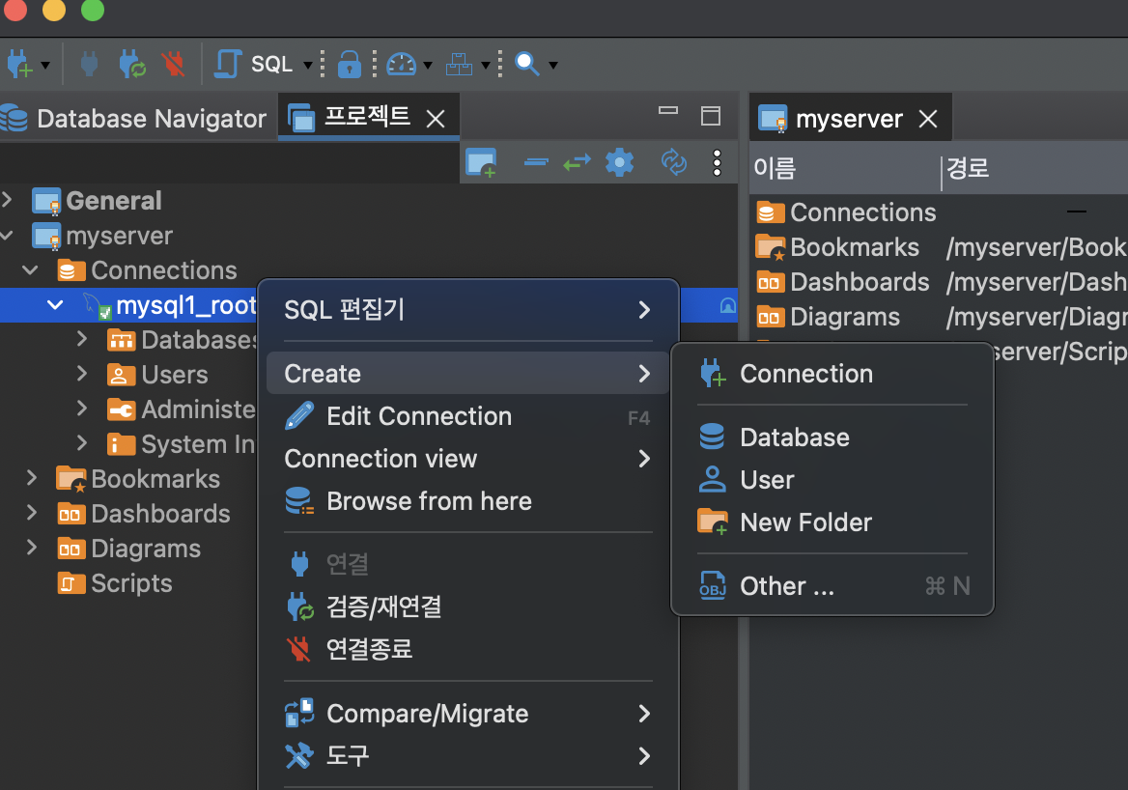Viewport: 1128px width, 790px height.
Task: Expand the Users folder
Action: [x=82, y=374]
